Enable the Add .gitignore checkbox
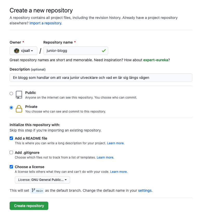 [11, 153]
